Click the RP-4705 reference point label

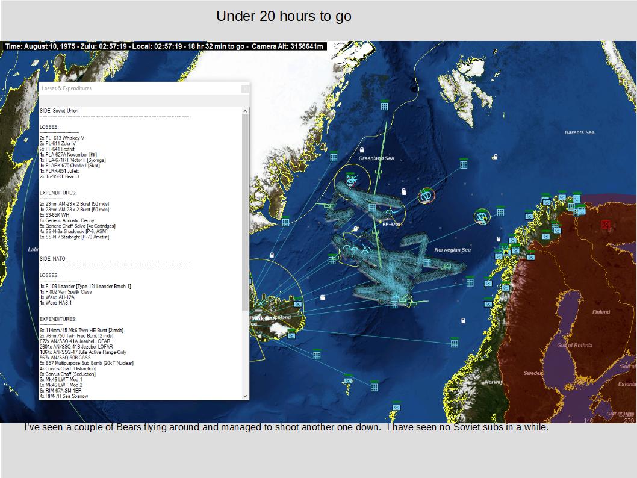click(x=391, y=224)
